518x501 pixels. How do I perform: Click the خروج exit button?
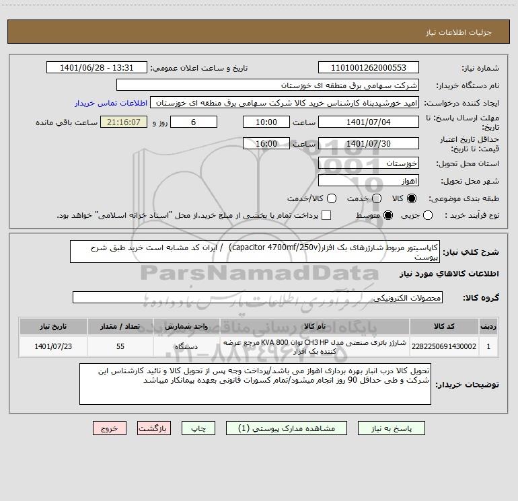point(110,428)
